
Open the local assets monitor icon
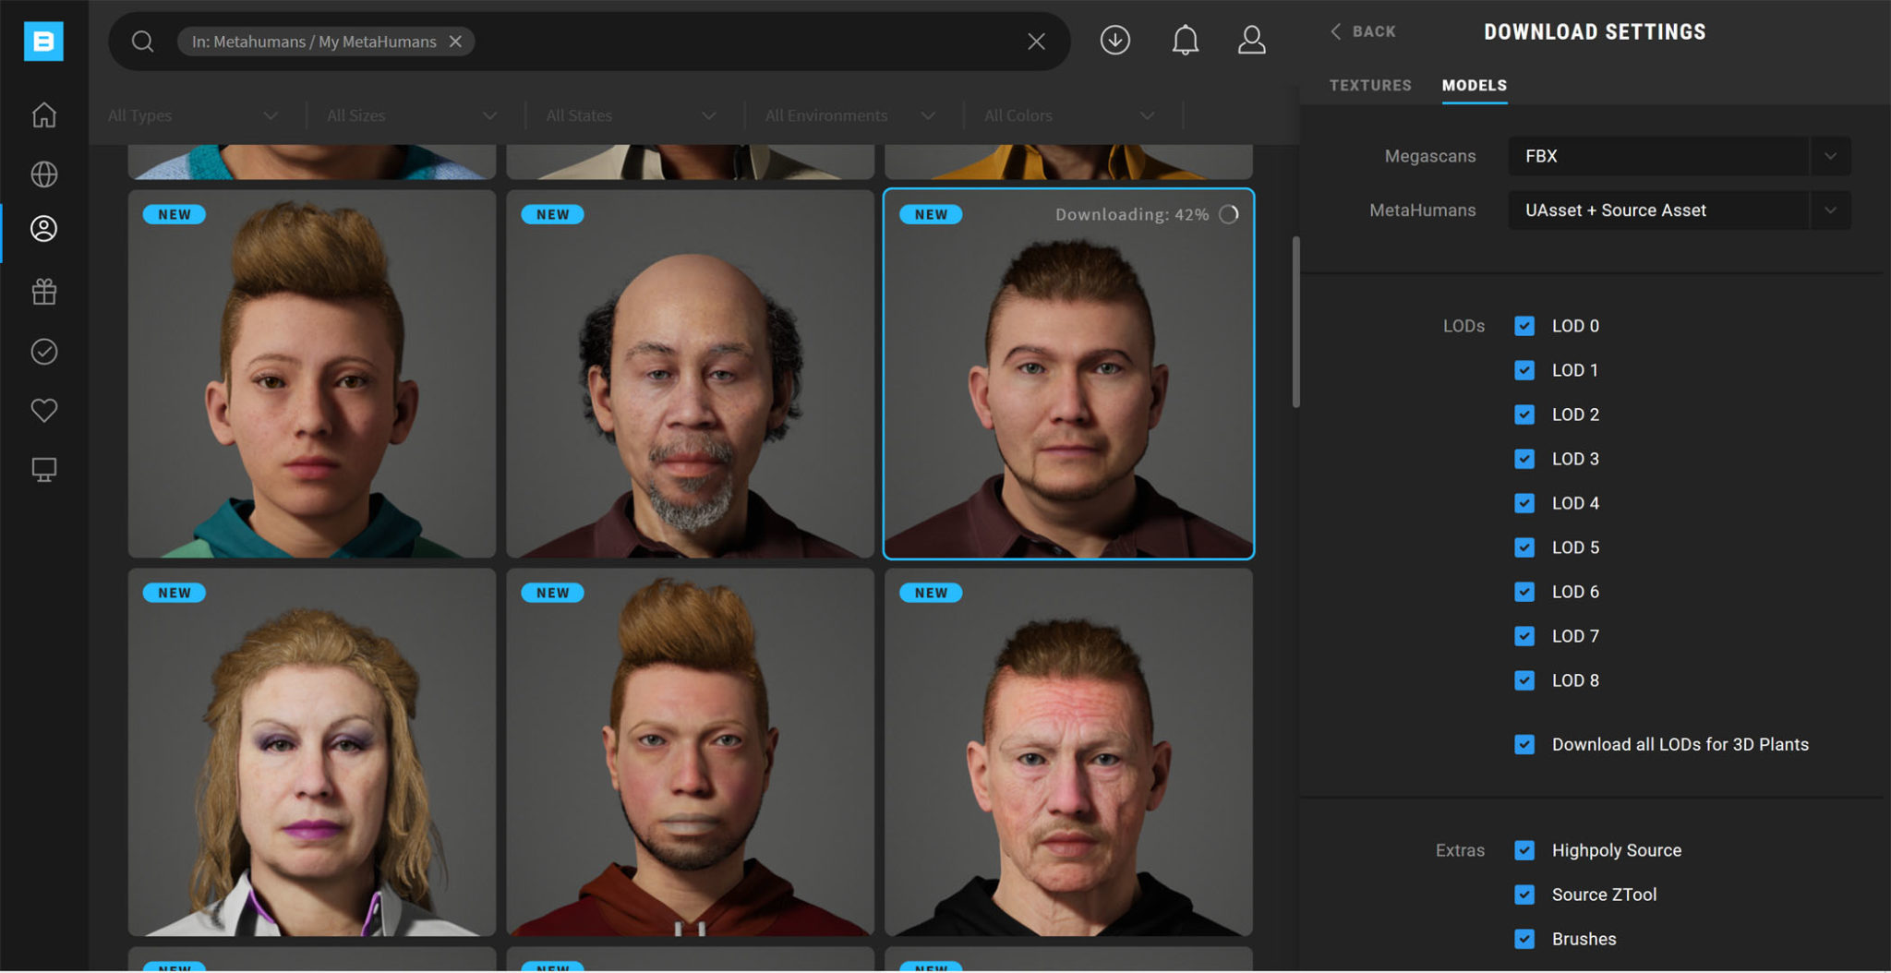(43, 469)
